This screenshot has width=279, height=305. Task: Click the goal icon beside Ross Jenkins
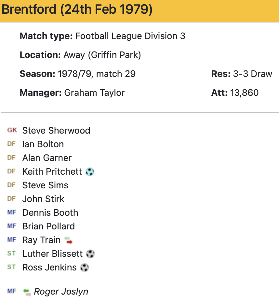pyautogui.click(x=85, y=268)
